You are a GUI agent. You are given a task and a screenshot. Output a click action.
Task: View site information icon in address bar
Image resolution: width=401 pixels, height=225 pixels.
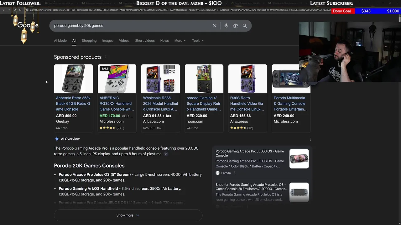[27, 10]
